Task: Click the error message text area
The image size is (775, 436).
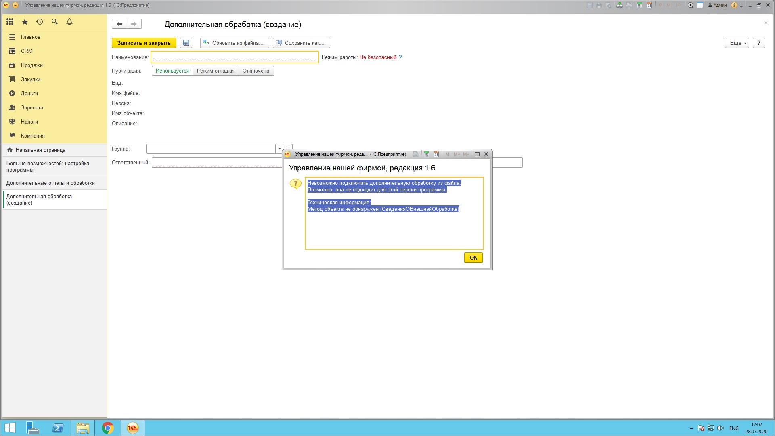Action: [394, 213]
